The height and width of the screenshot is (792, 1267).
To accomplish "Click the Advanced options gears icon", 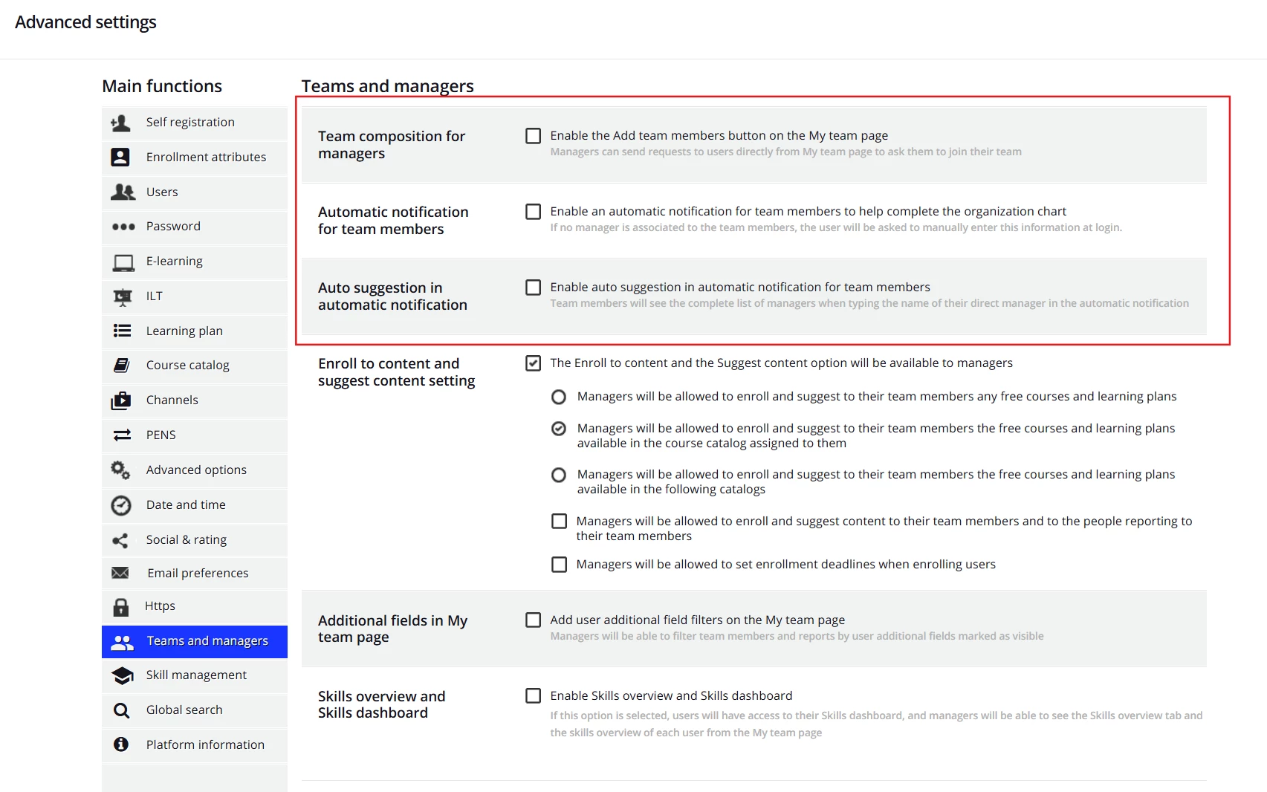I will pos(120,470).
